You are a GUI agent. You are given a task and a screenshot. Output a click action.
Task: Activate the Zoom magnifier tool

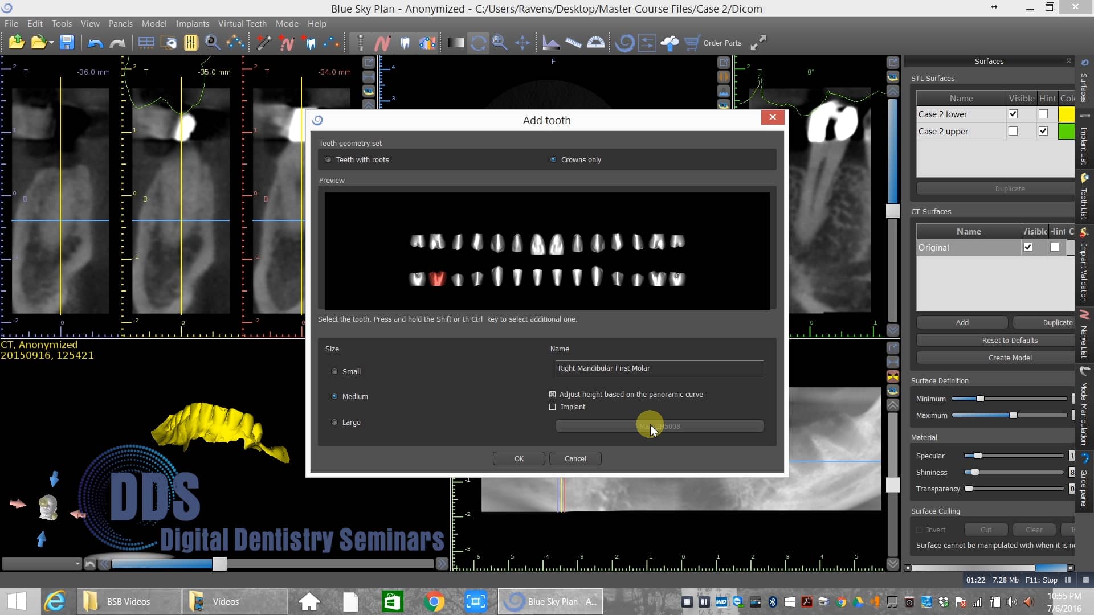click(500, 43)
